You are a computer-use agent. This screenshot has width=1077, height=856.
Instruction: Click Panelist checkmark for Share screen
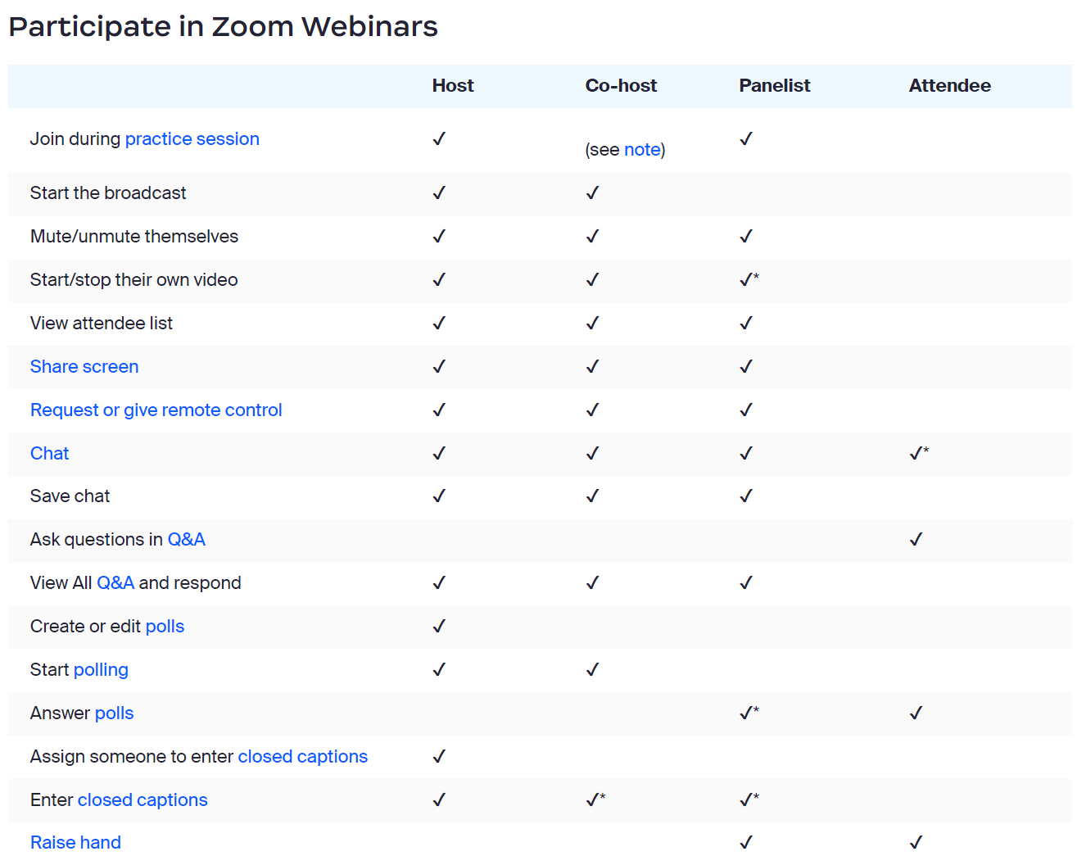point(746,366)
